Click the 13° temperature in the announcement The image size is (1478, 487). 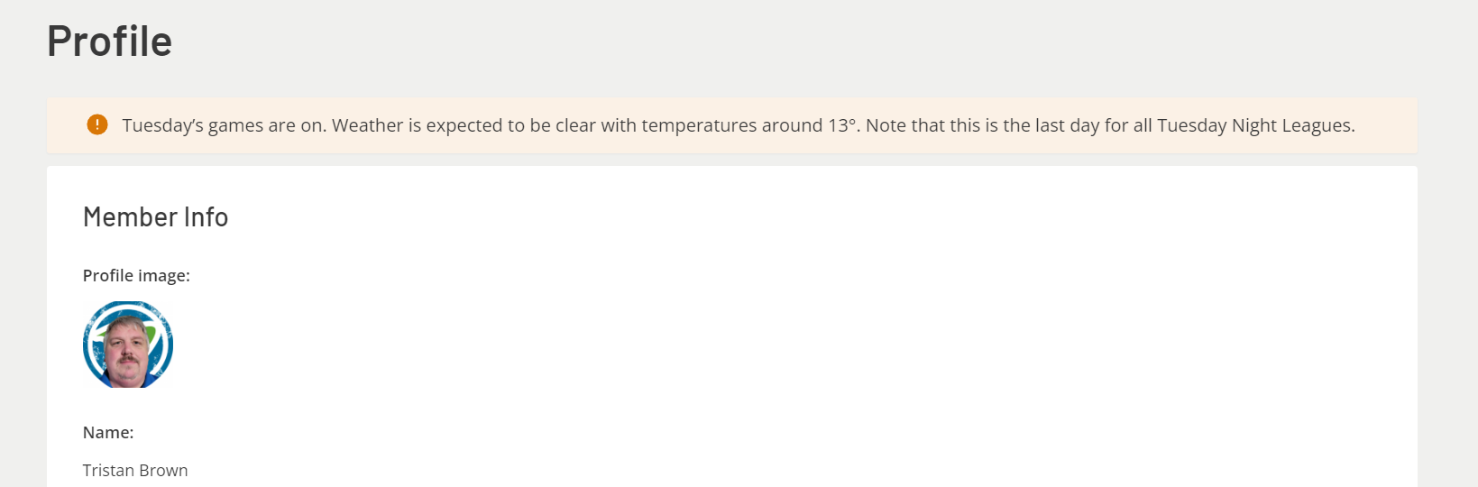[842, 125]
